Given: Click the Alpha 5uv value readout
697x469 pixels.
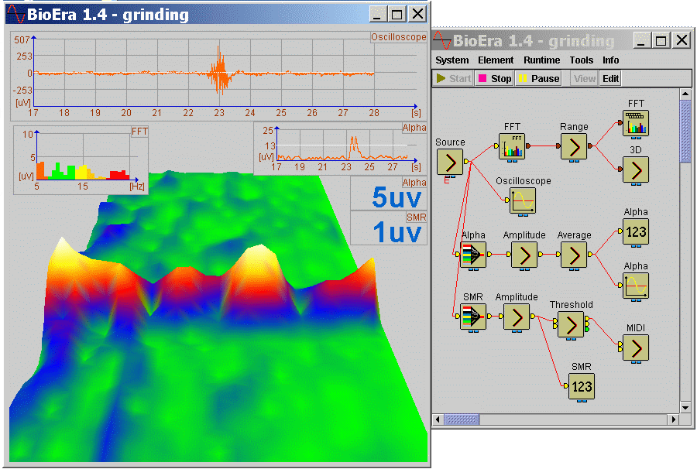Looking at the screenshot, I should [x=389, y=193].
